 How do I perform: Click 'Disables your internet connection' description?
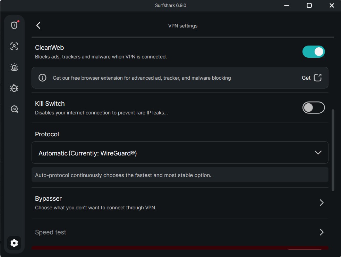tap(101, 113)
